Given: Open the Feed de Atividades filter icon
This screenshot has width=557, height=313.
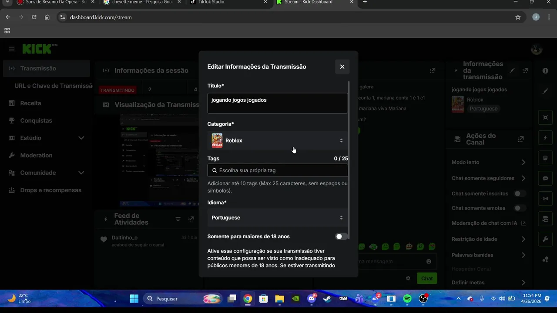Looking at the screenshot, I should click(x=178, y=219).
